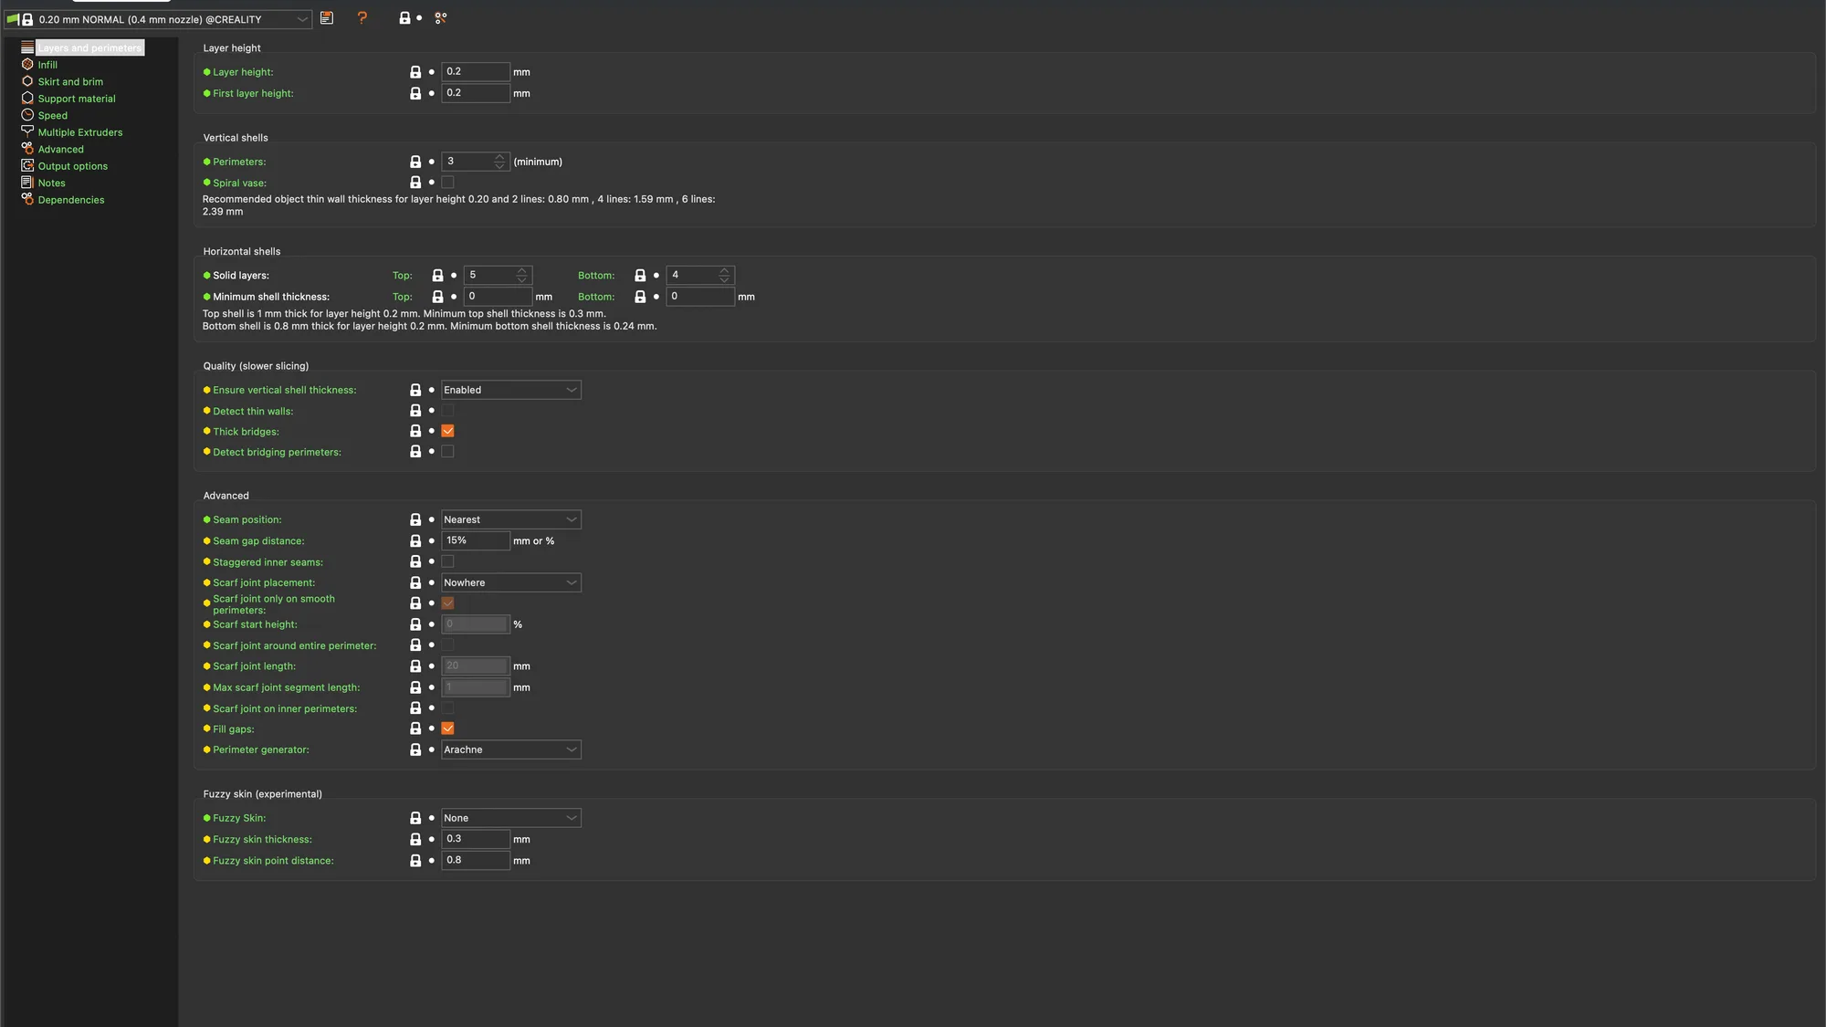The width and height of the screenshot is (1826, 1027).
Task: Open the Speed settings page
Action: (53, 116)
